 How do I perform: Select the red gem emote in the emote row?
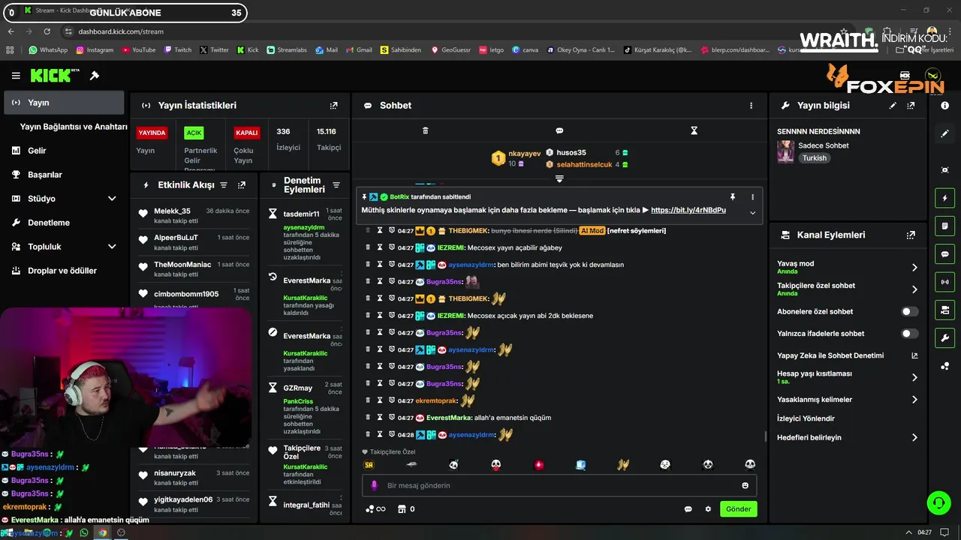click(x=538, y=465)
